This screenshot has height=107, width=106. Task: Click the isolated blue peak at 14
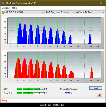tap(90, 39)
